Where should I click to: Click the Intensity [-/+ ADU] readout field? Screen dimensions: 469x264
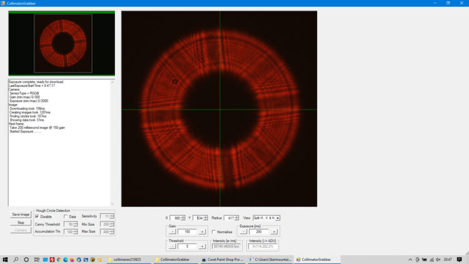(263, 246)
